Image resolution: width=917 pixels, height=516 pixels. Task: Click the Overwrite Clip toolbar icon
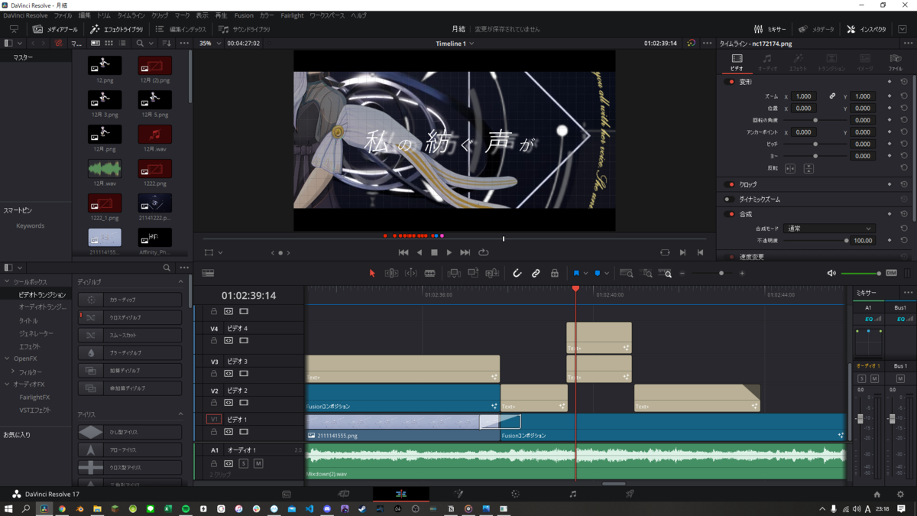(x=473, y=273)
